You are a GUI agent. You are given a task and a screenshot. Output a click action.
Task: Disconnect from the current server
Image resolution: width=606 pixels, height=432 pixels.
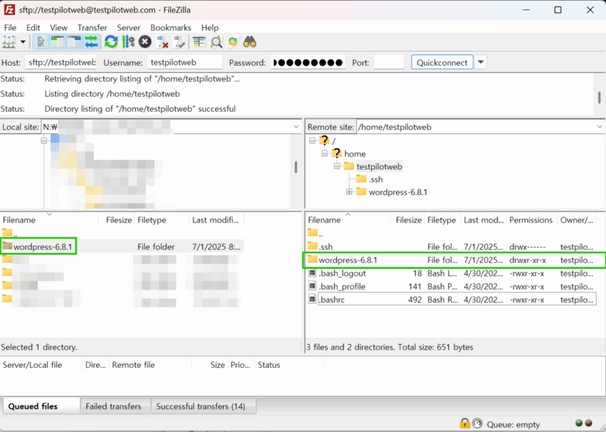coord(163,42)
